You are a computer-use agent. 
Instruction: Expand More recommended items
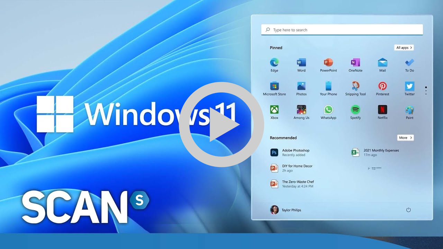406,138
